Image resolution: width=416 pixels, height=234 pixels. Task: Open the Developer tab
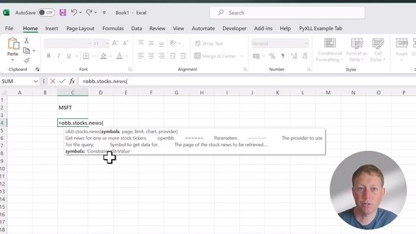pos(234,29)
